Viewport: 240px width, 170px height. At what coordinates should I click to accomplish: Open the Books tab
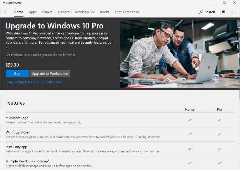(105, 12)
